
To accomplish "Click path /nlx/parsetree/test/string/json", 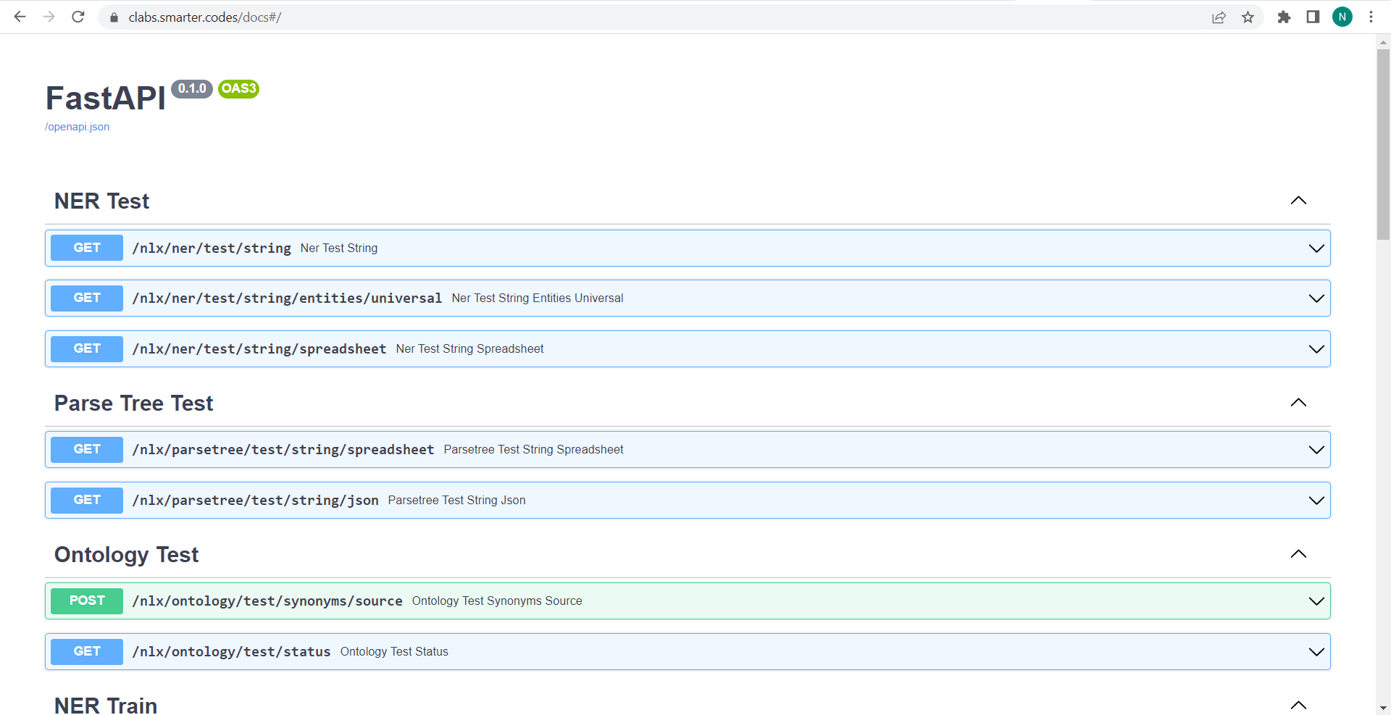I will pyautogui.click(x=255, y=501).
